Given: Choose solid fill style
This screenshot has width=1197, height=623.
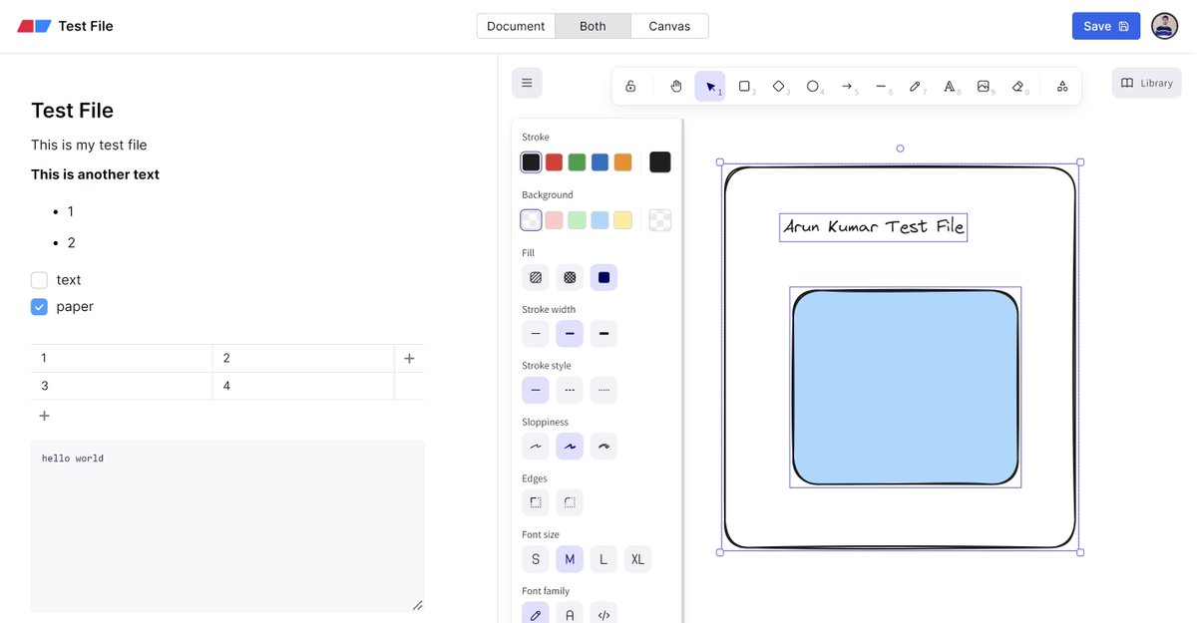Looking at the screenshot, I should coord(603,277).
